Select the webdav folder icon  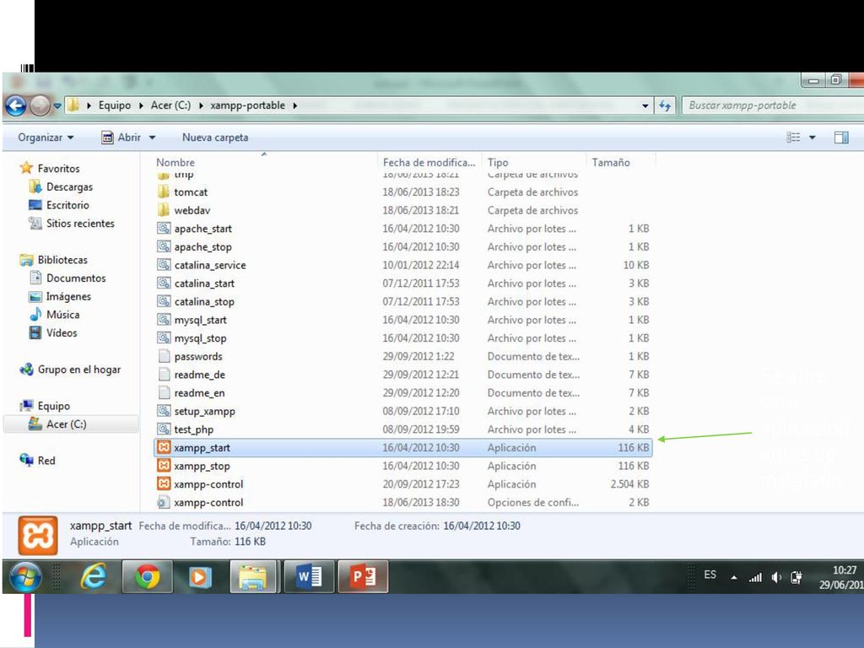click(163, 210)
